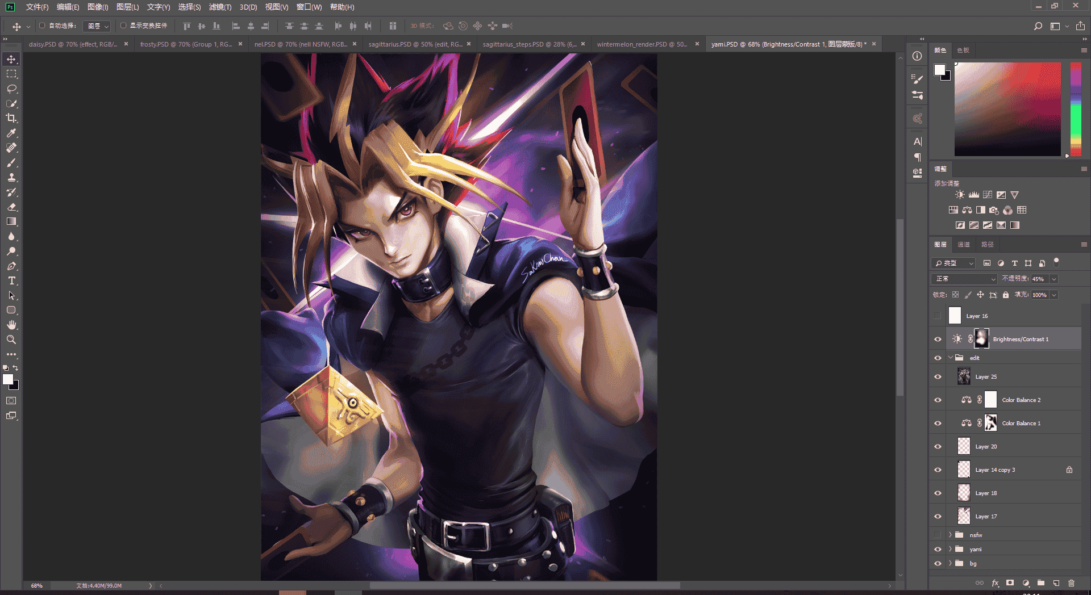Open the Layers panel options menu
This screenshot has height=595, width=1091.
click(x=1084, y=245)
